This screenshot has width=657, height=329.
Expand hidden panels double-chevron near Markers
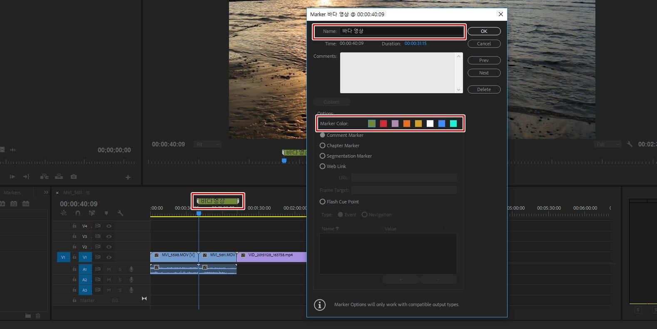46,193
